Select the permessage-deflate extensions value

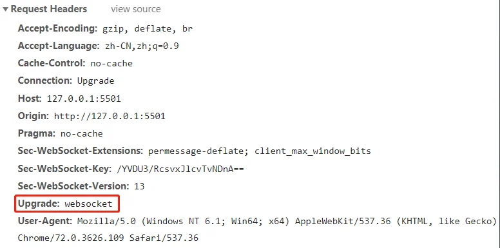pos(260,151)
